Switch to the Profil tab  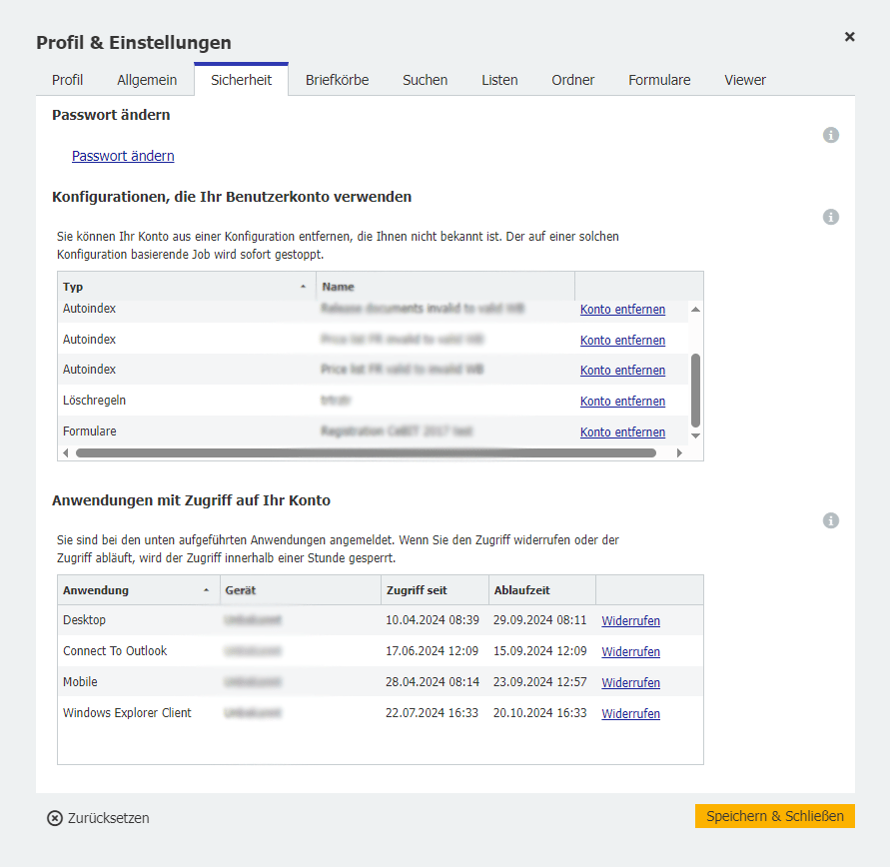67,79
